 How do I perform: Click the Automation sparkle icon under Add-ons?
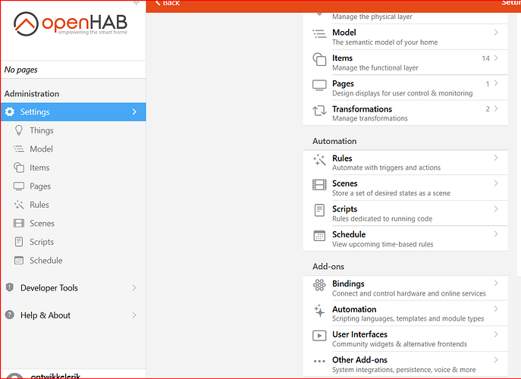(x=319, y=311)
